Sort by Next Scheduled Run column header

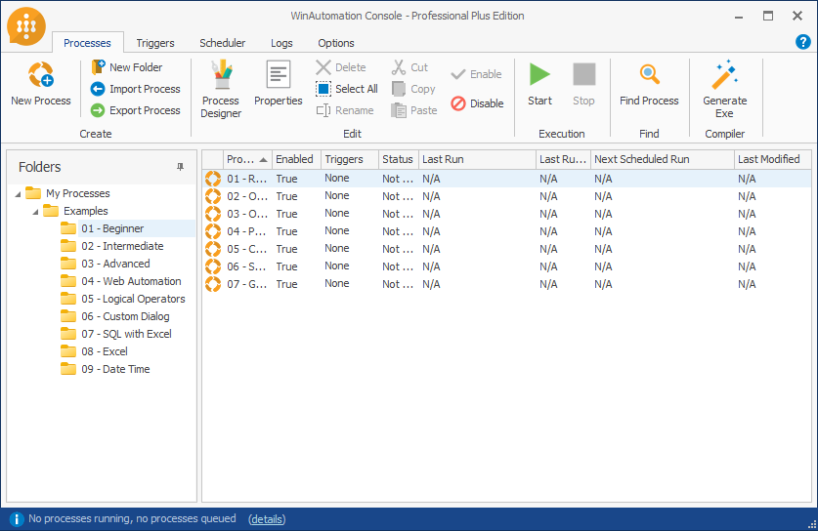(663, 159)
